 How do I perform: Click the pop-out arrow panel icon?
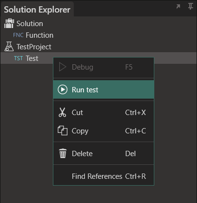pos(178,7)
